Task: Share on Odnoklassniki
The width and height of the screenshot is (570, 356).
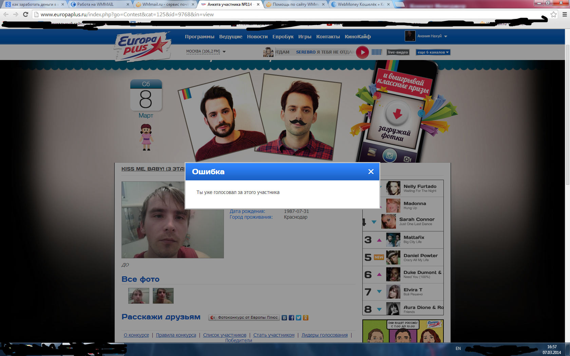Action: (306, 318)
